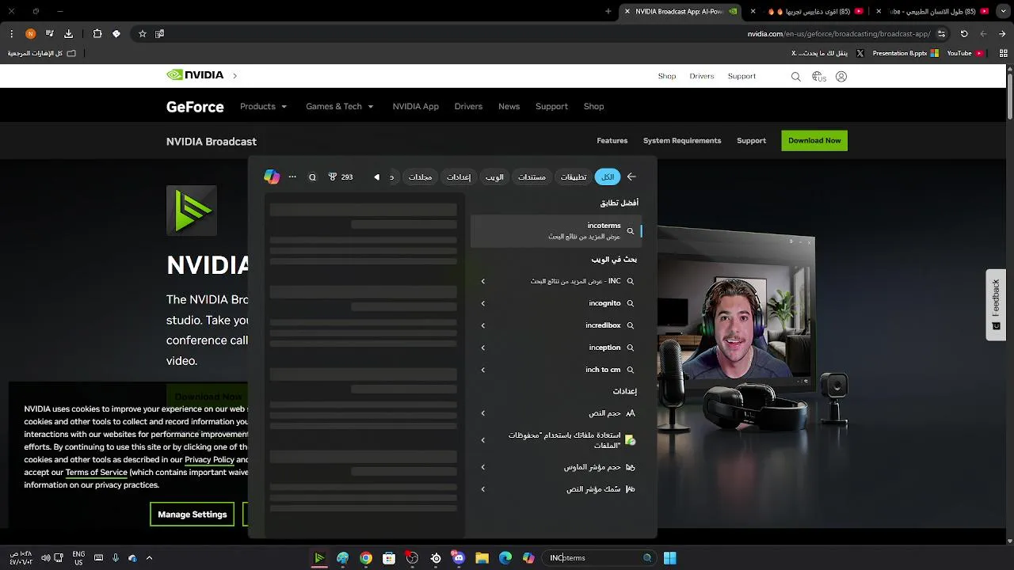This screenshot has height=570, width=1014.
Task: Open the Privacy Policy link
Action: click(x=209, y=460)
